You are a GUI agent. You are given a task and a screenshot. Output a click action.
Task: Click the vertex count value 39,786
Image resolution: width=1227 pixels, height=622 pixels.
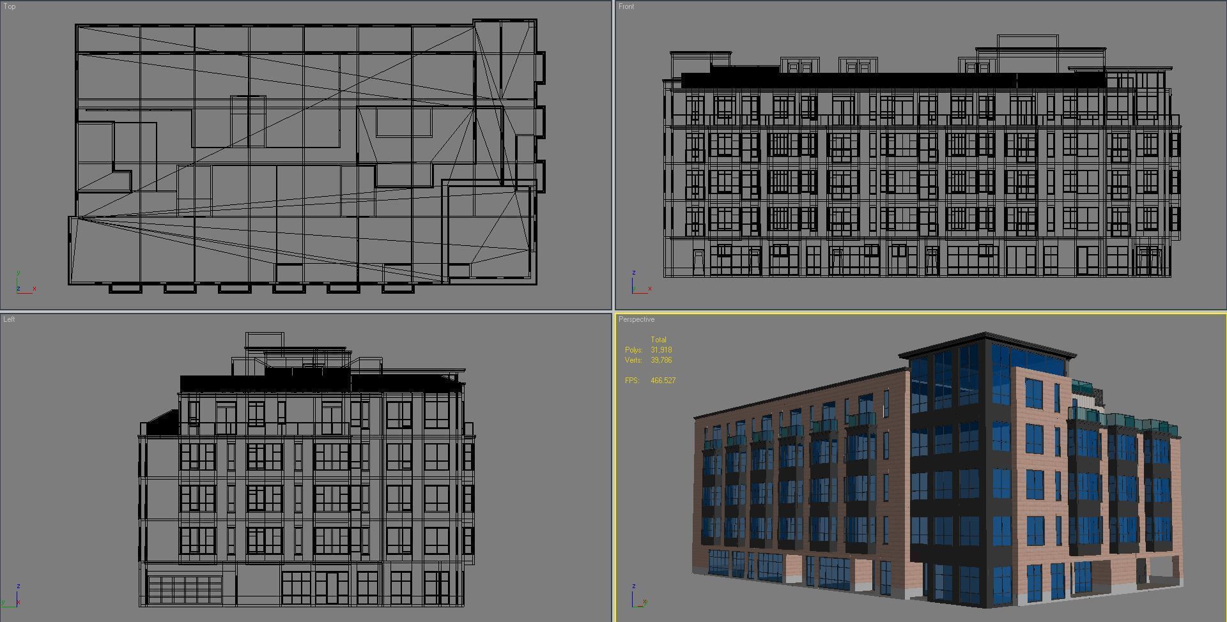coord(661,360)
